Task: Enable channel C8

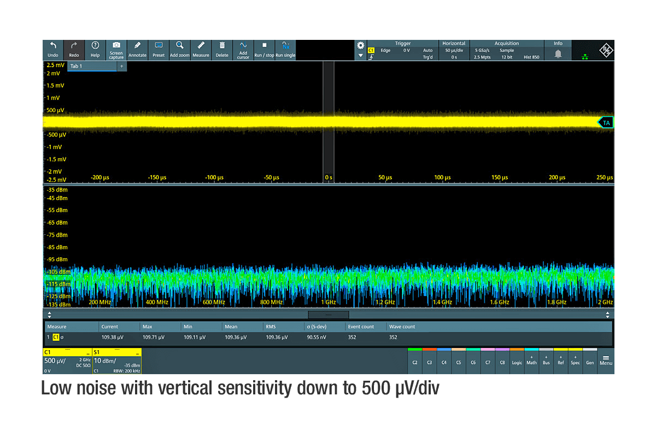Action: click(x=502, y=361)
